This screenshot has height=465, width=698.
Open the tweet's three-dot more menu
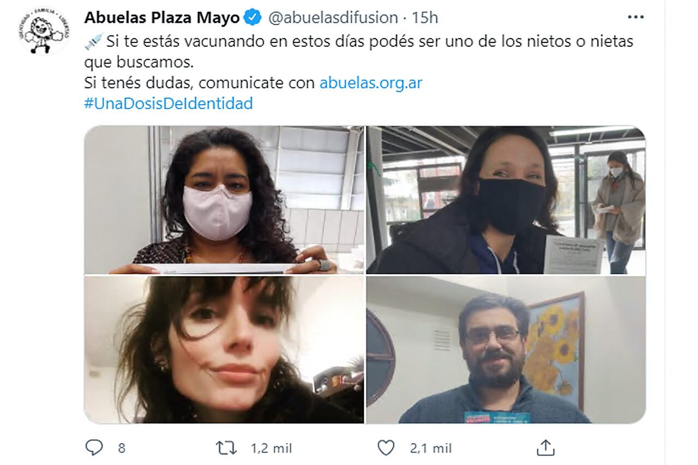pos(636,18)
